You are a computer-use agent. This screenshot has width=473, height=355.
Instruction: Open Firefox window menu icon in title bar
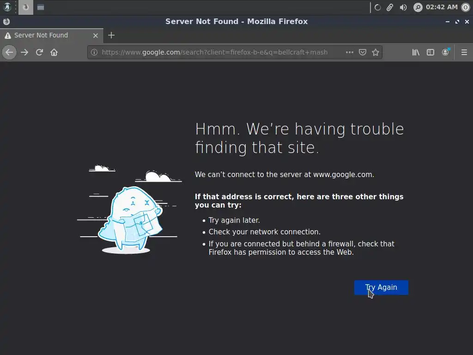(x=6, y=21)
